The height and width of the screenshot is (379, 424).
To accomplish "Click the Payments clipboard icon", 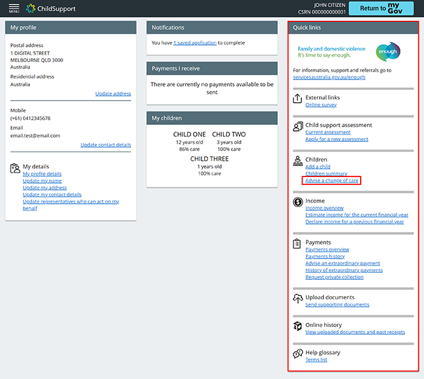I will (297, 244).
